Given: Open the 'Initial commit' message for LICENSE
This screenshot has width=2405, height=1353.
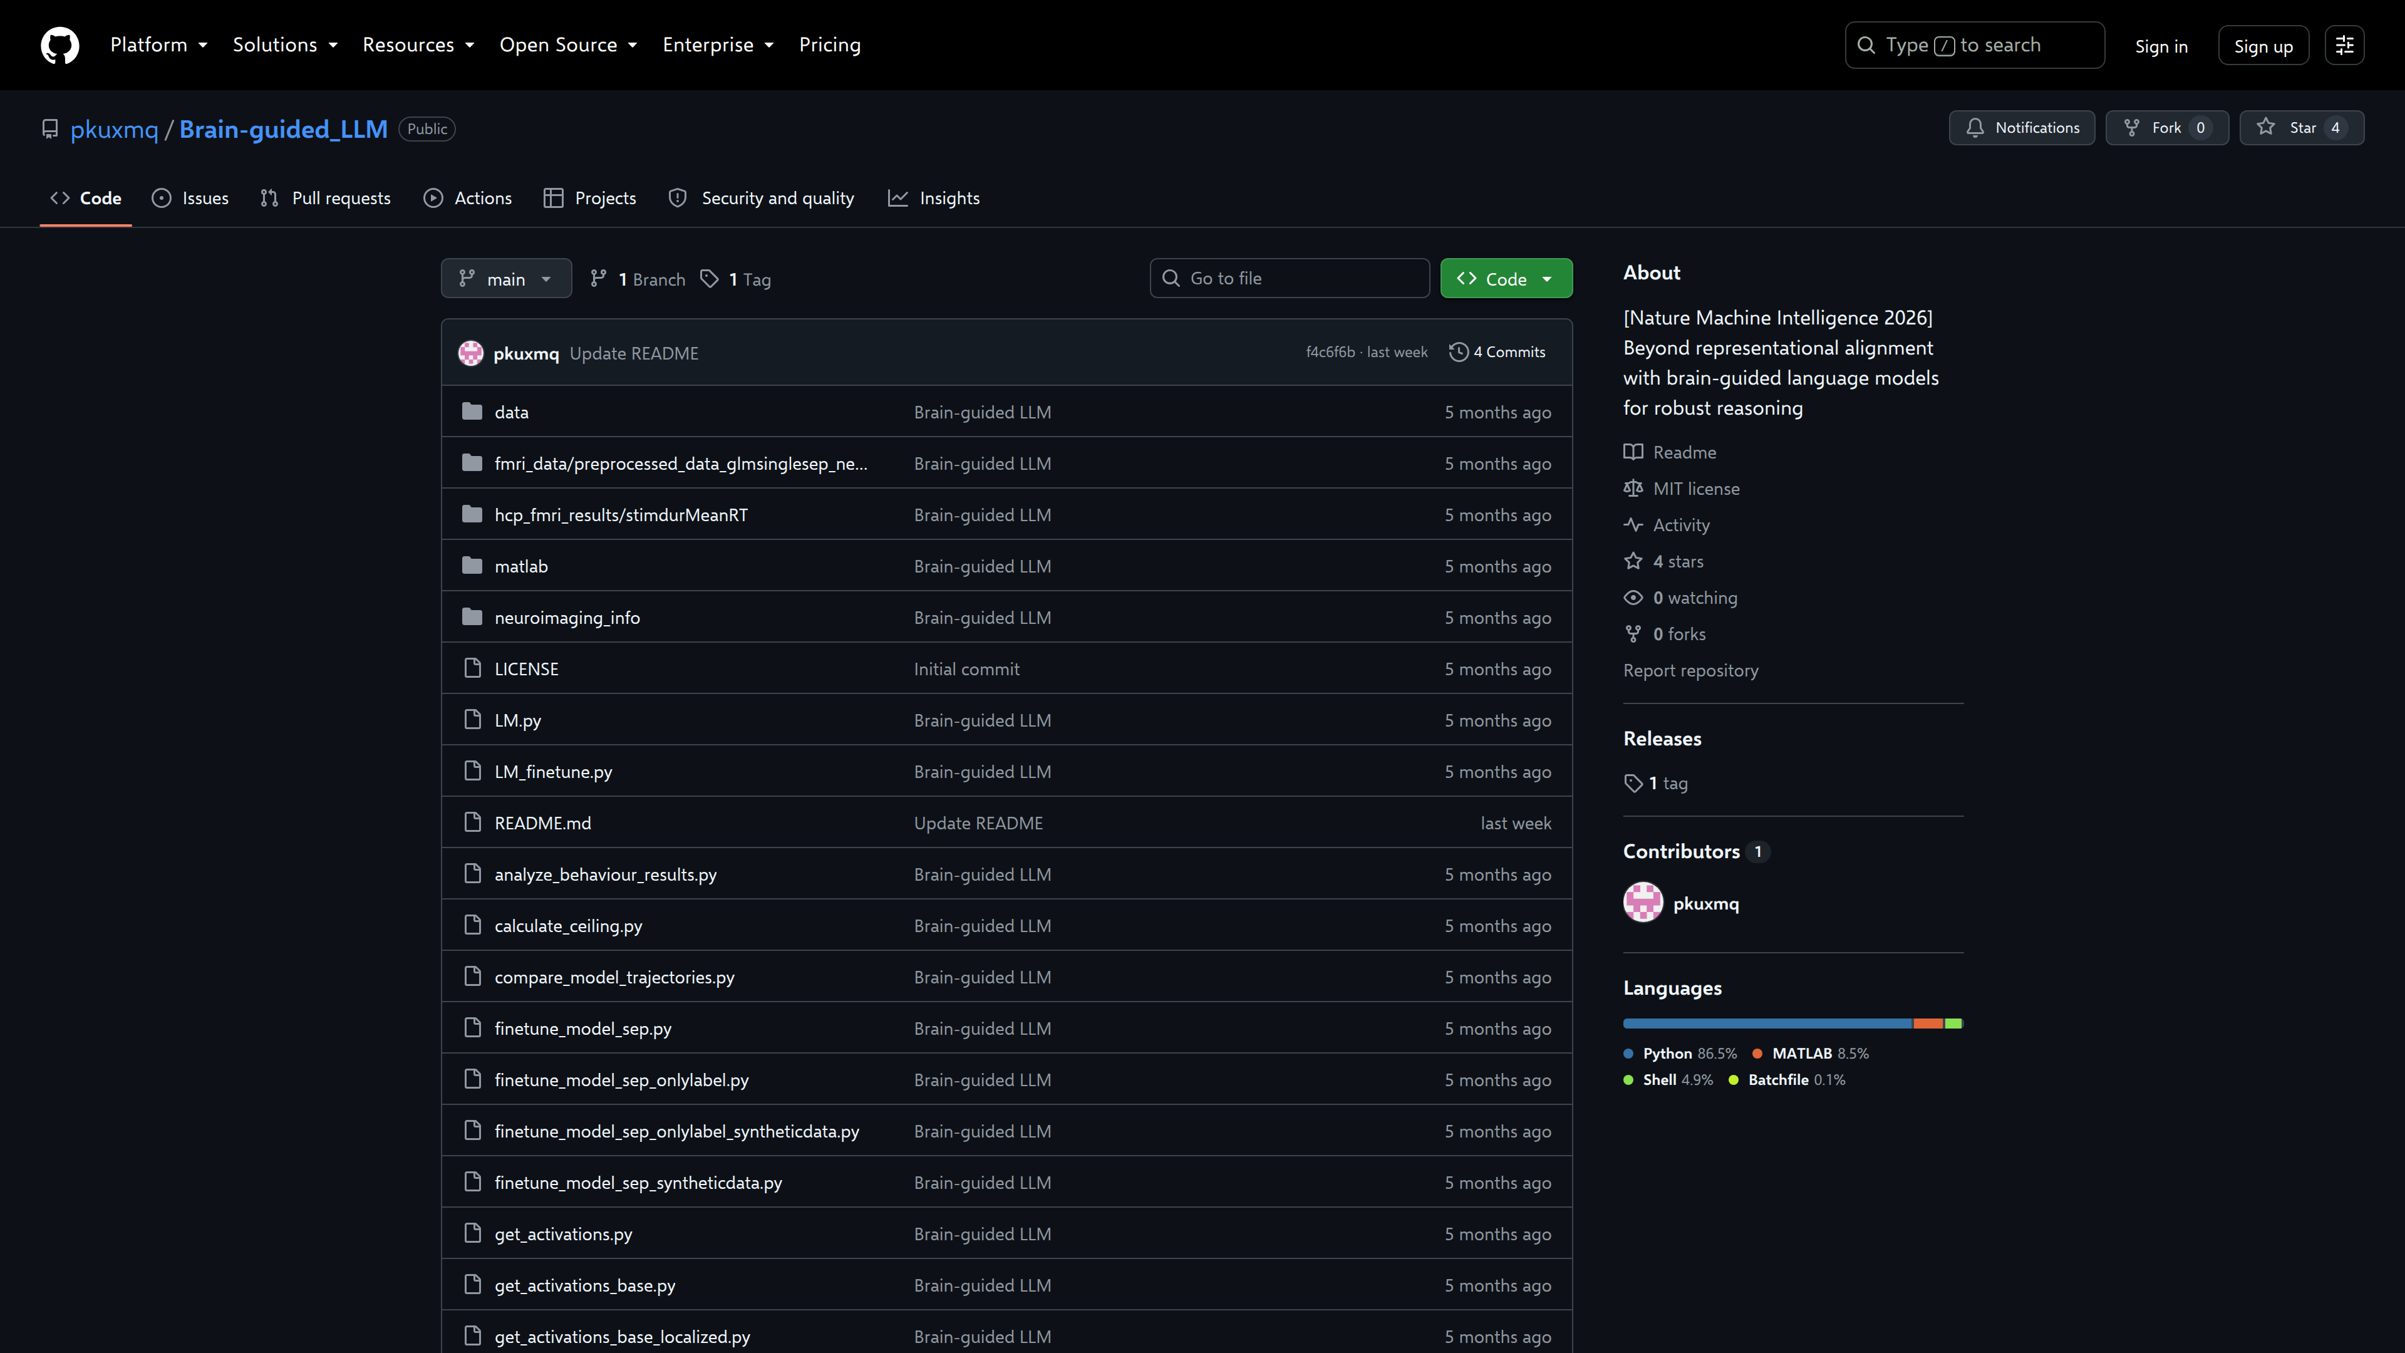Looking at the screenshot, I should click(966, 668).
